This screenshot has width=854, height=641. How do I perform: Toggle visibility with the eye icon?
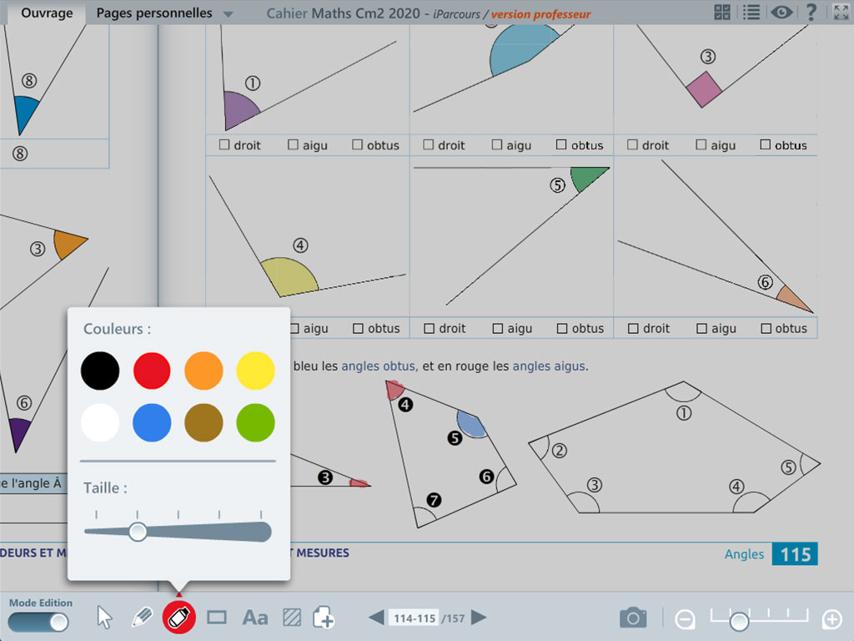click(781, 13)
